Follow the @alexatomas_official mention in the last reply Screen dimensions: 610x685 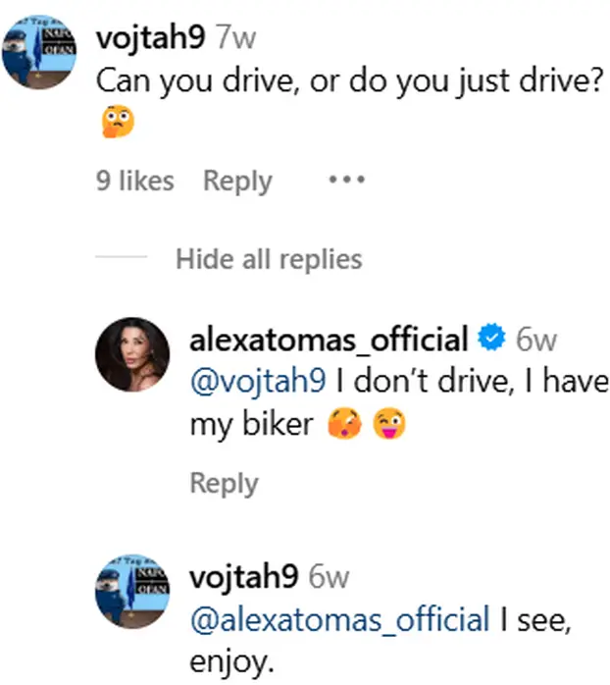(339, 620)
